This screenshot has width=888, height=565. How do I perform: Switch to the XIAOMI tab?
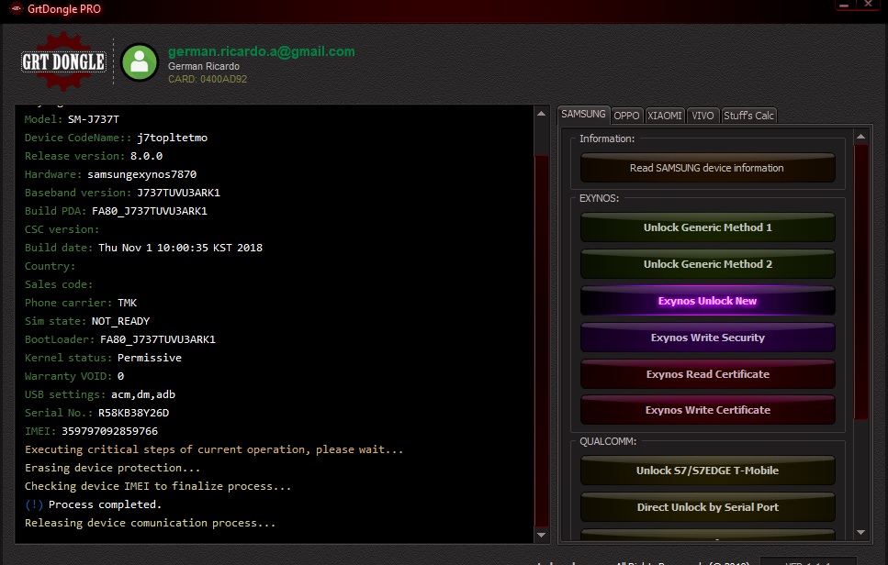pyautogui.click(x=664, y=116)
